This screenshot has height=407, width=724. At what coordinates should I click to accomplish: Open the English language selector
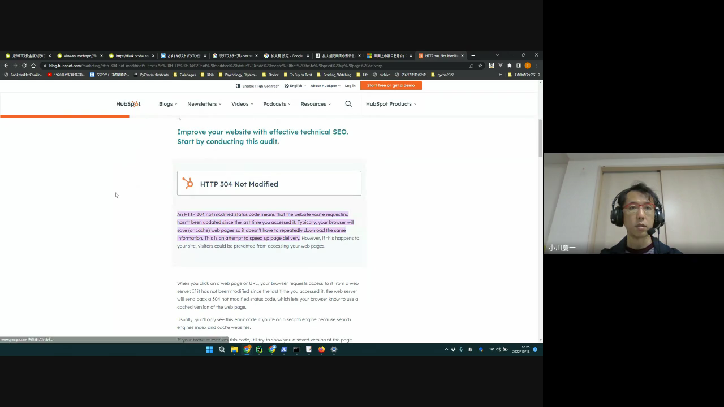point(295,86)
